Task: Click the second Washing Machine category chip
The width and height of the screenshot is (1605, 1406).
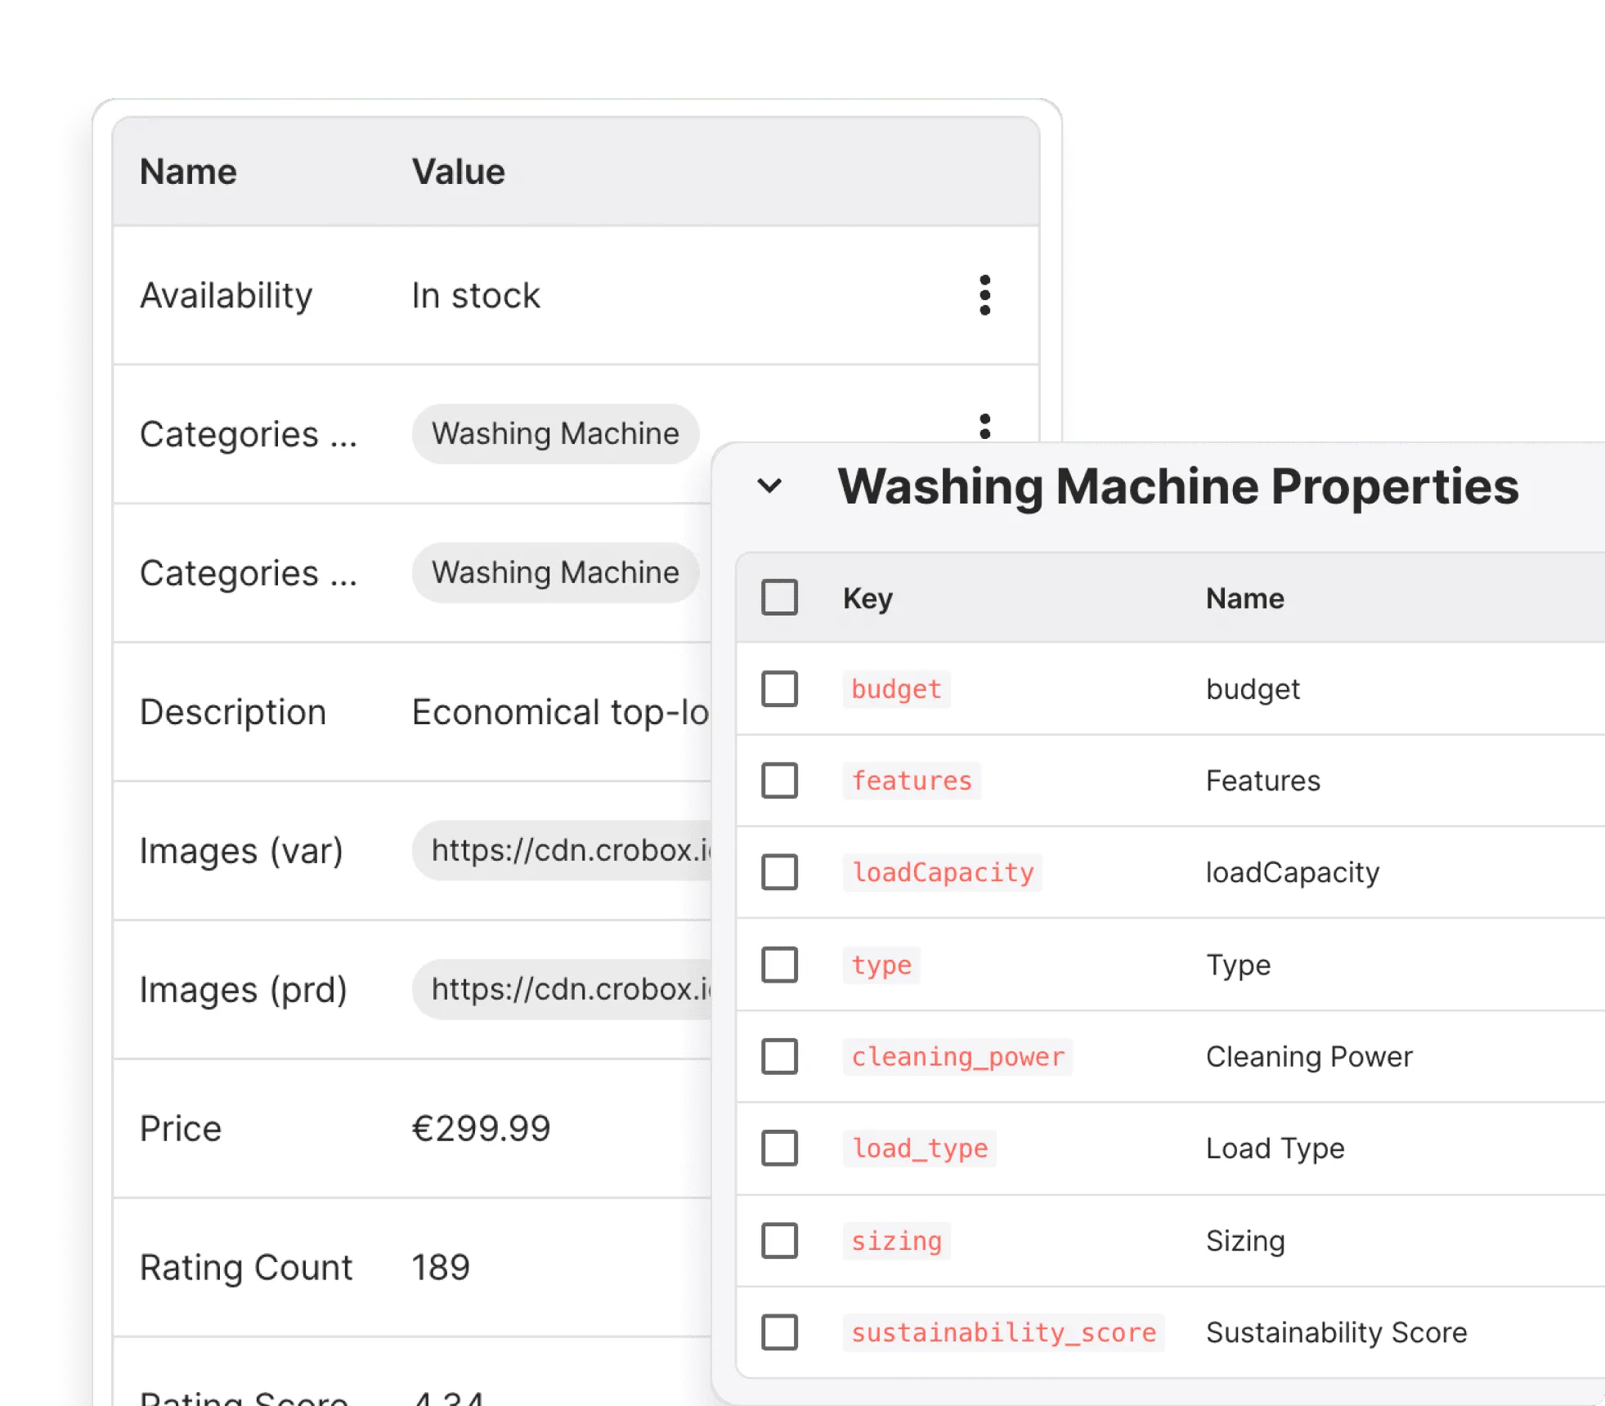Action: (555, 572)
